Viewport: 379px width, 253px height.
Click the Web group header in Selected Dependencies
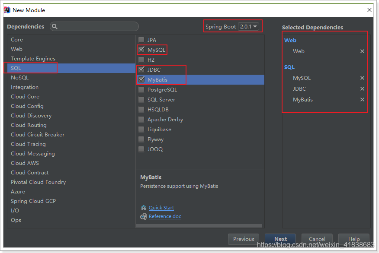[290, 40]
